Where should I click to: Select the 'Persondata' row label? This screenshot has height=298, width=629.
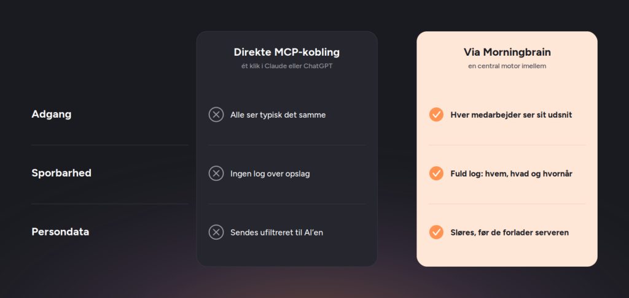coord(60,232)
